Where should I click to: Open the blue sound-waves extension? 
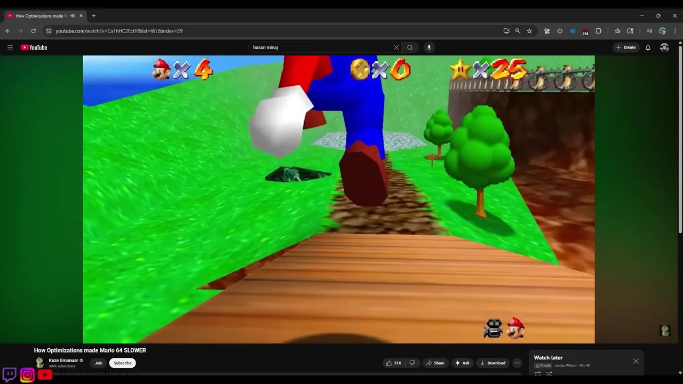[x=573, y=31]
